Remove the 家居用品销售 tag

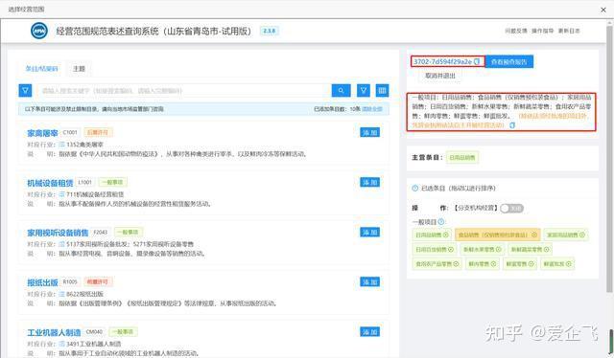pos(582,235)
